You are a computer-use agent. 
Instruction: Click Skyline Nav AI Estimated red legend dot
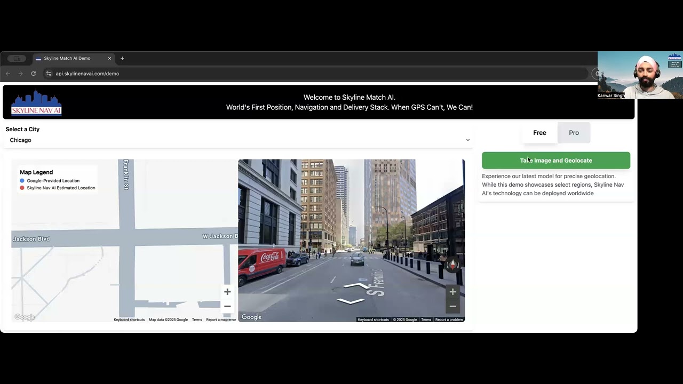click(x=22, y=188)
